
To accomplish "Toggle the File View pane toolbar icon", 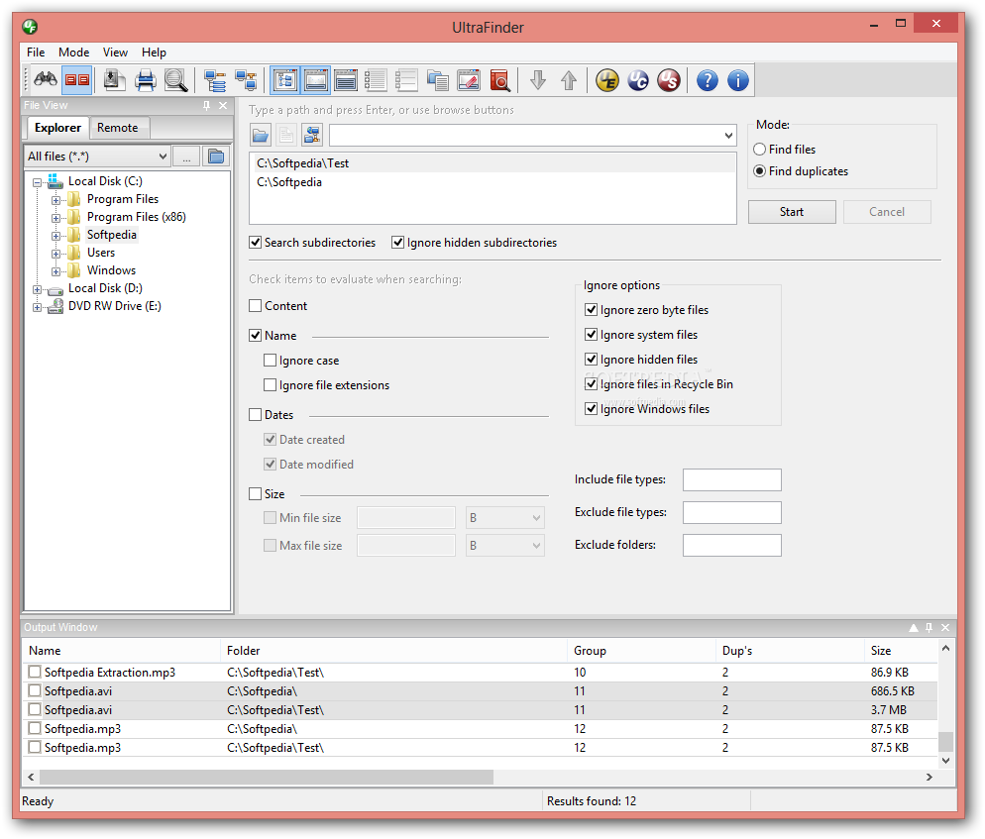I will tap(285, 80).
